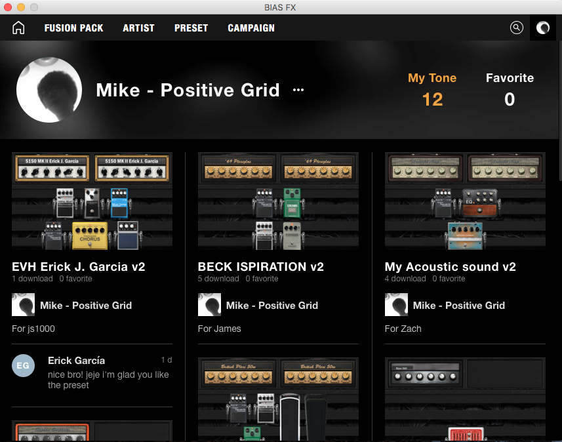562x442 pixels.
Task: Open the BECK ISPIRATION v2 preset title
Action: click(x=261, y=267)
